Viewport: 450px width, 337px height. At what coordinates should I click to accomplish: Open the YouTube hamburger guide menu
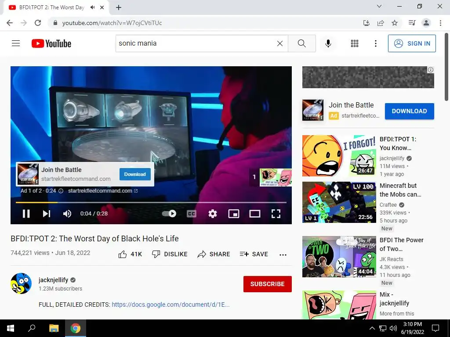click(x=16, y=43)
